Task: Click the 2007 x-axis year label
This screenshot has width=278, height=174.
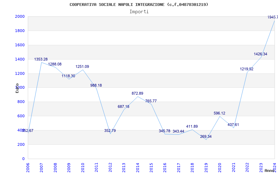Action: click(41, 167)
